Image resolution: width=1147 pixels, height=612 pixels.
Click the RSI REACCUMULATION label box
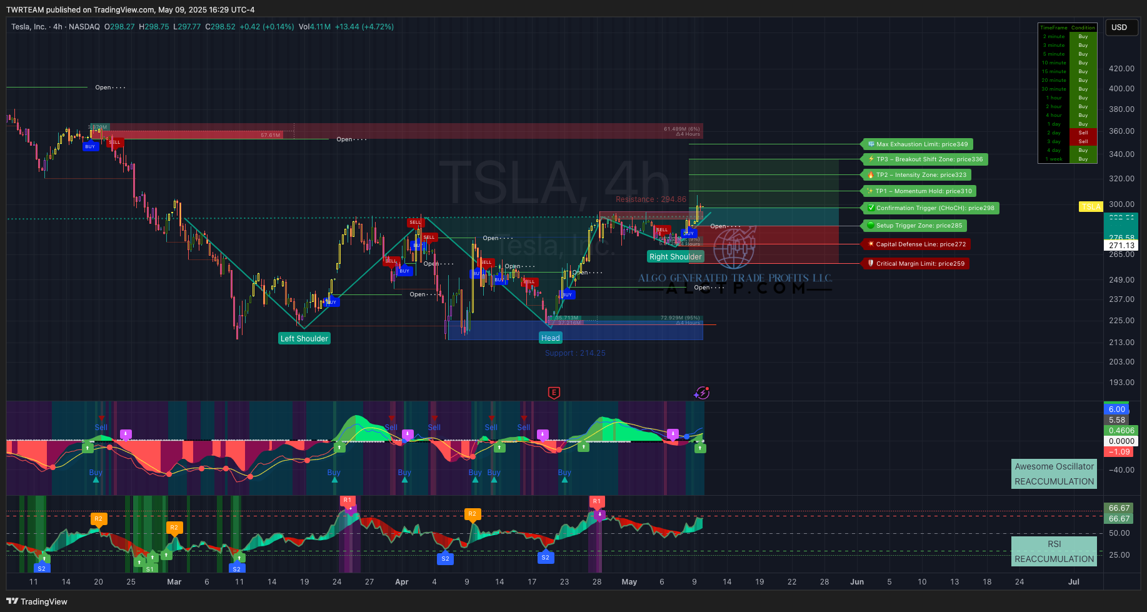(x=1054, y=551)
